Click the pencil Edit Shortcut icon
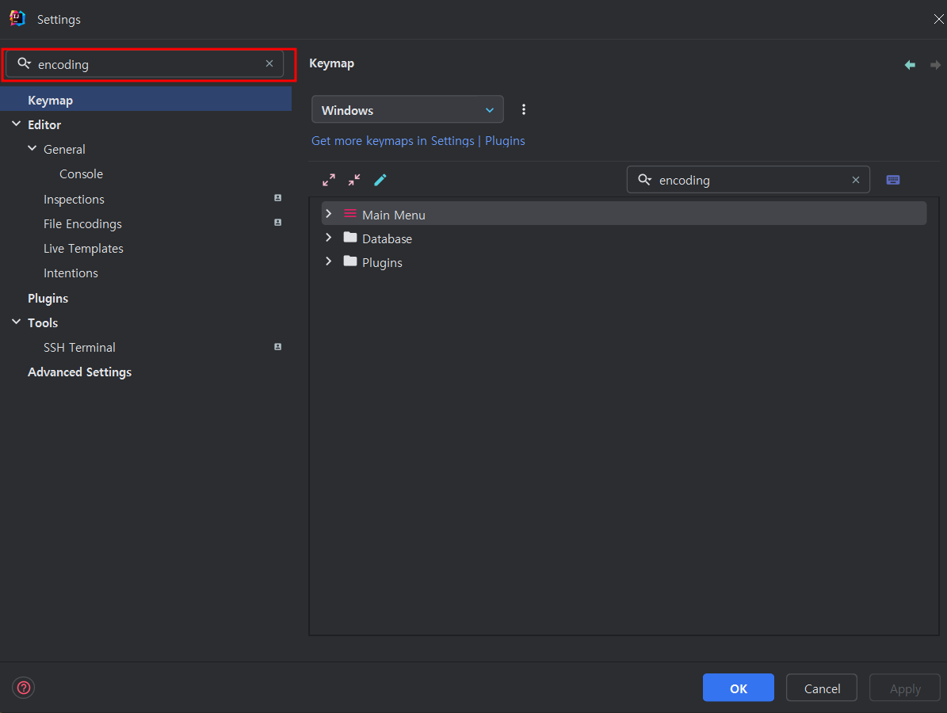 [x=380, y=180]
